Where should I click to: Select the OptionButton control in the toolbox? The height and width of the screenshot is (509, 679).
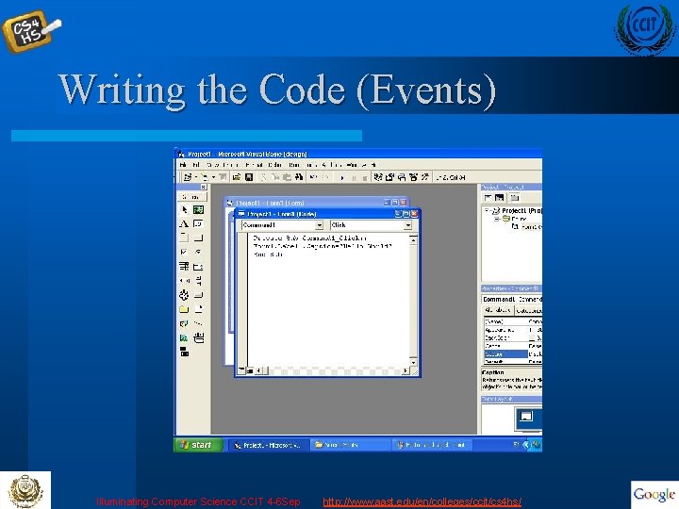pos(198,252)
